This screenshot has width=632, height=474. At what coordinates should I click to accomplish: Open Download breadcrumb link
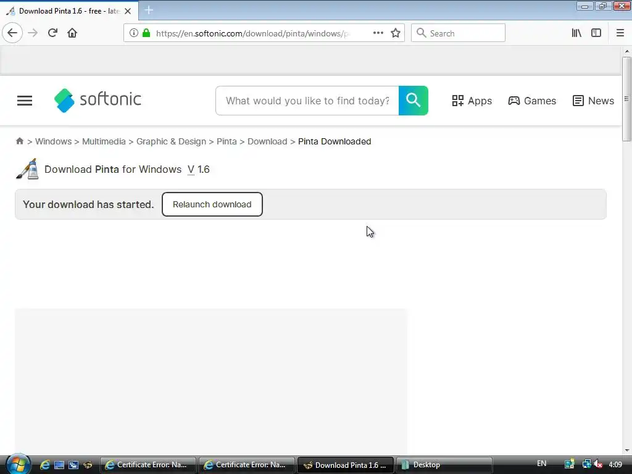pyautogui.click(x=267, y=141)
